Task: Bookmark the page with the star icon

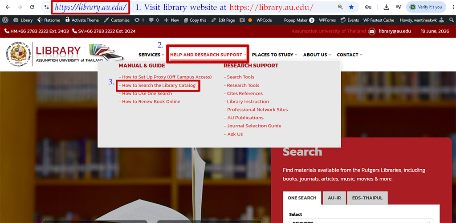Action: pyautogui.click(x=351, y=7)
